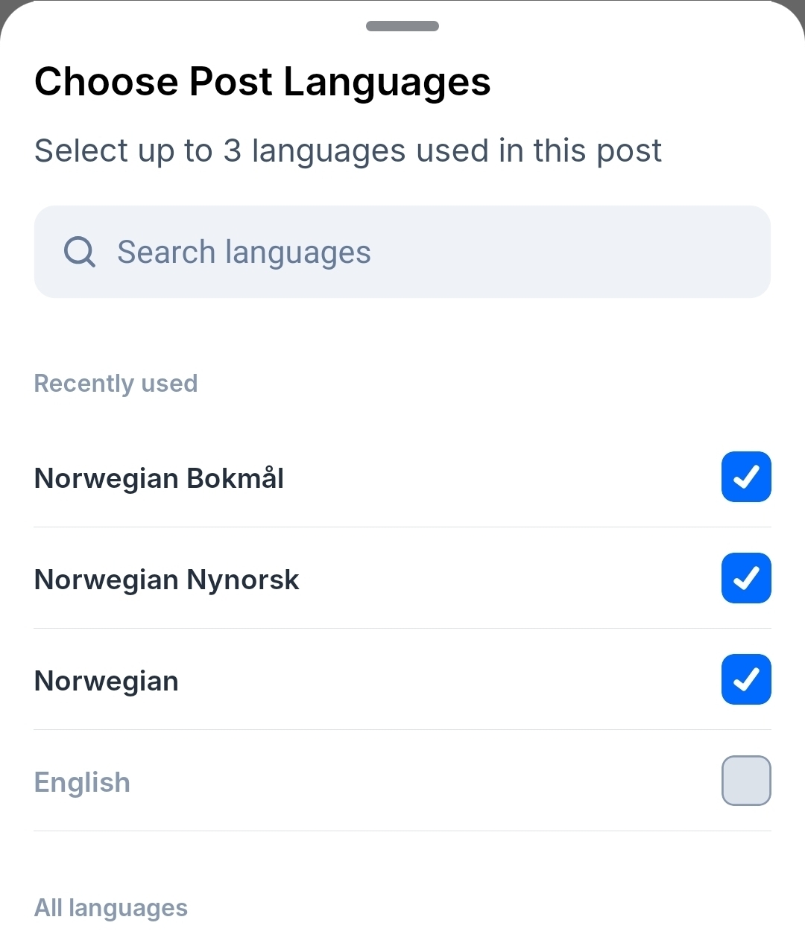Tap the 'Search languages' placeholder text
This screenshot has width=805, height=946.
point(244,253)
